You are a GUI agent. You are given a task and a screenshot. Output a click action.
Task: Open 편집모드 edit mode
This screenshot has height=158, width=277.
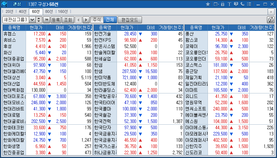pyautogui.click(x=130, y=19)
